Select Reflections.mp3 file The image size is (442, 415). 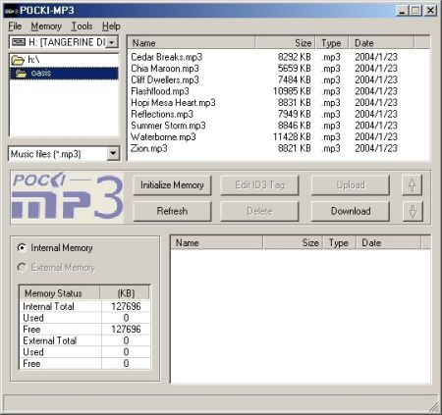[x=162, y=114]
